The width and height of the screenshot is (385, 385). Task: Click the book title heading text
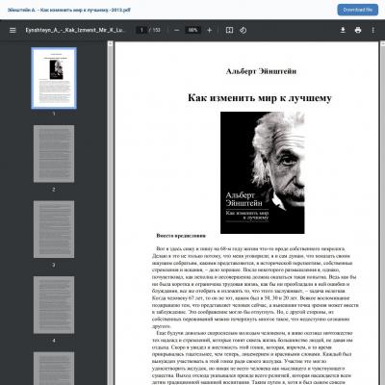pyautogui.click(x=260, y=98)
